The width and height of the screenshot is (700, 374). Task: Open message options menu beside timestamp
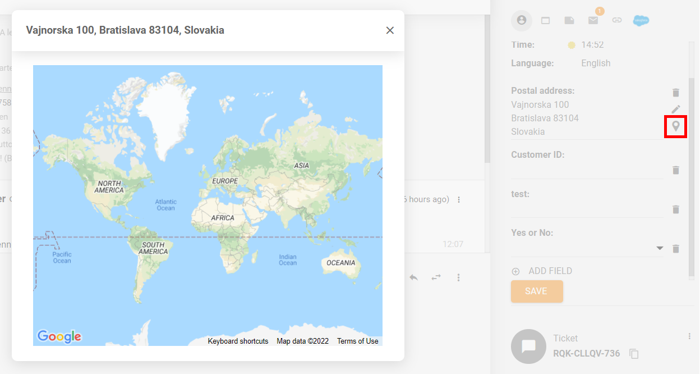click(459, 200)
